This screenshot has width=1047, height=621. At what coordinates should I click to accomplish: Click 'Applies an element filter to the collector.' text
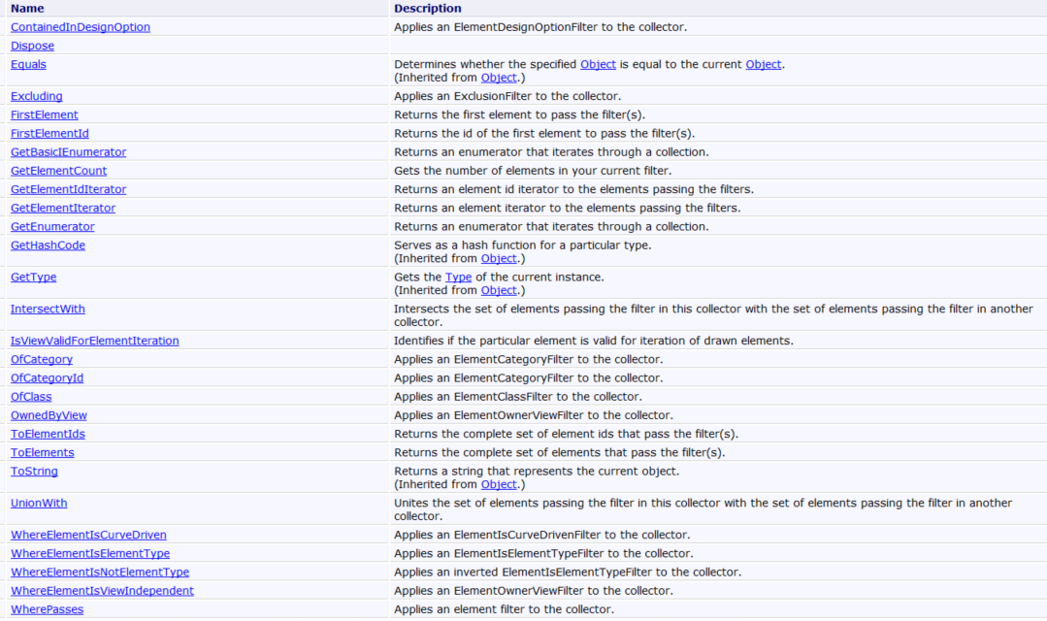click(505, 610)
